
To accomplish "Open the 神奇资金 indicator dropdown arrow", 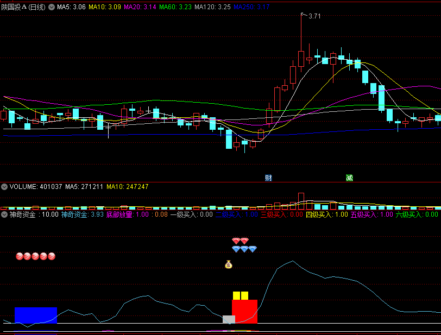I will click(x=4, y=214).
